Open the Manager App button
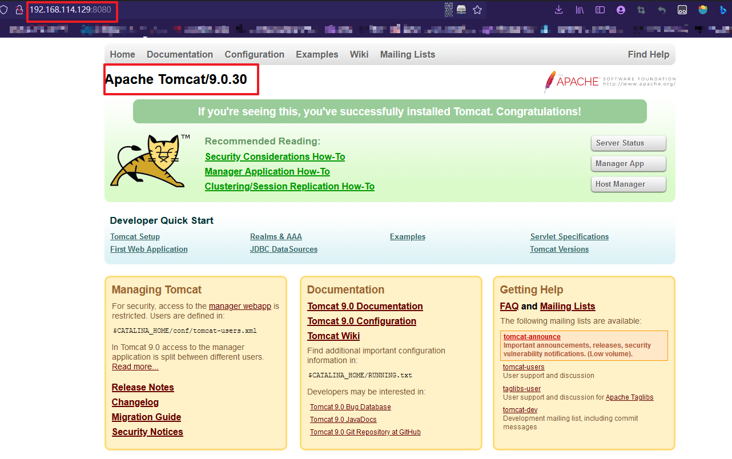This screenshot has height=459, width=732. click(629, 163)
